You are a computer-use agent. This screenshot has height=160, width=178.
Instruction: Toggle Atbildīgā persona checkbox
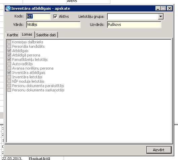click(9, 55)
